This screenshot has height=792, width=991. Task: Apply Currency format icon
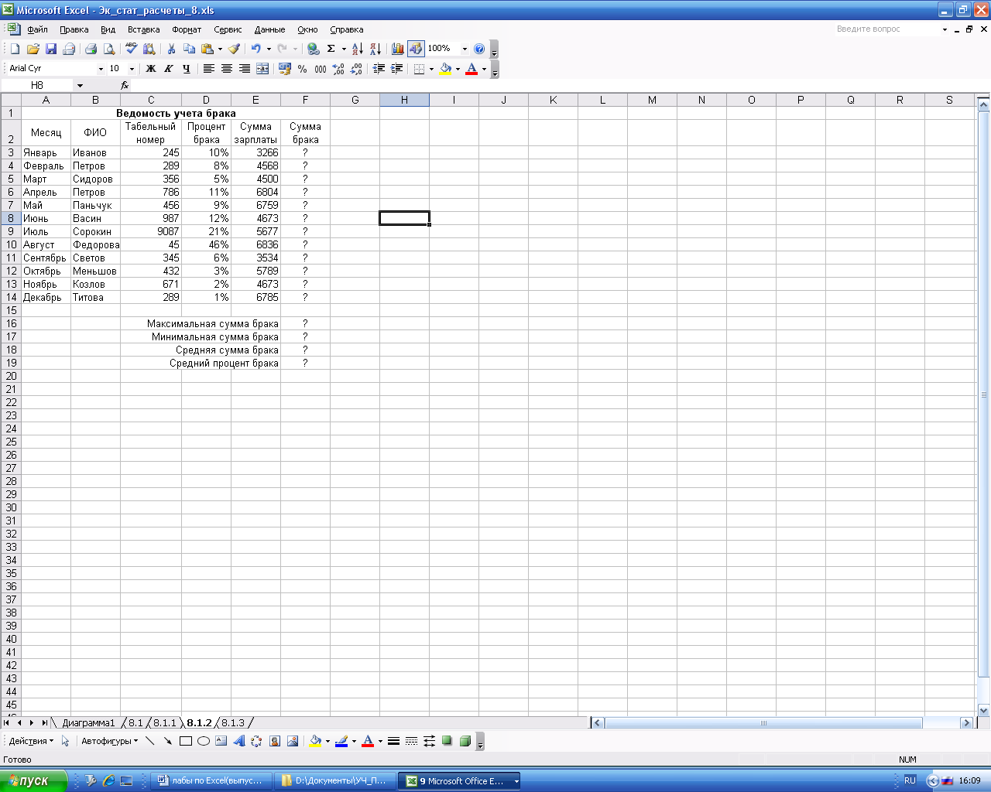(285, 69)
